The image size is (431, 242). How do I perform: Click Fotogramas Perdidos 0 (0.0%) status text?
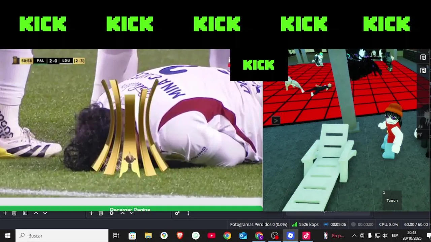click(259, 225)
